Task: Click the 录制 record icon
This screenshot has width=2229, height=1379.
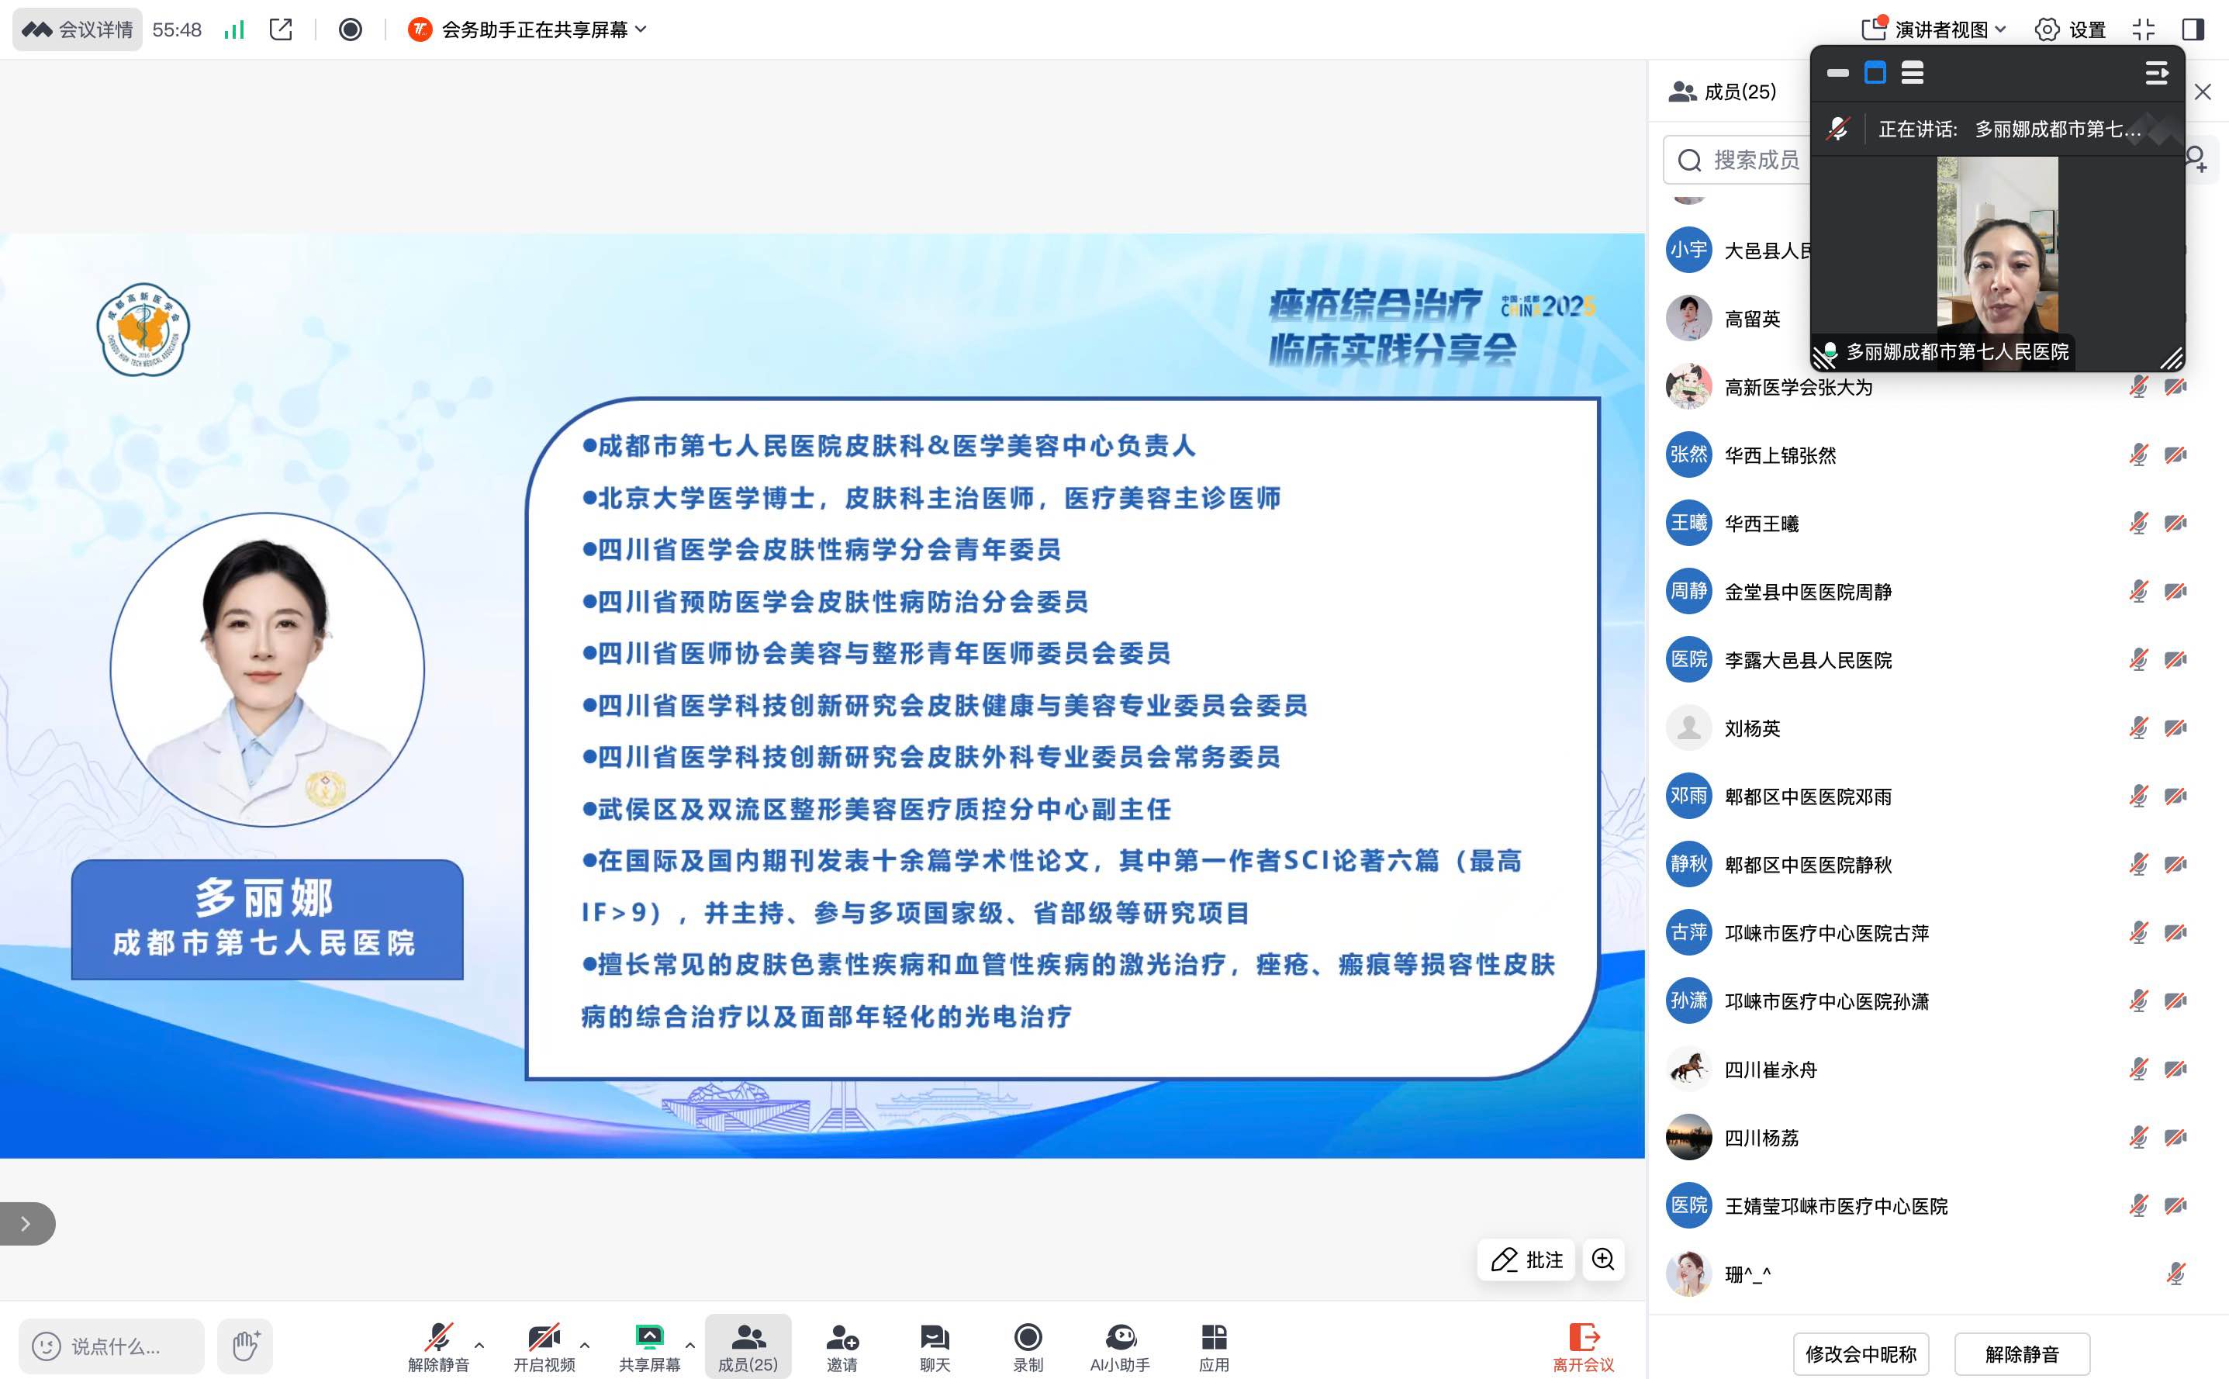Action: click(x=1027, y=1337)
